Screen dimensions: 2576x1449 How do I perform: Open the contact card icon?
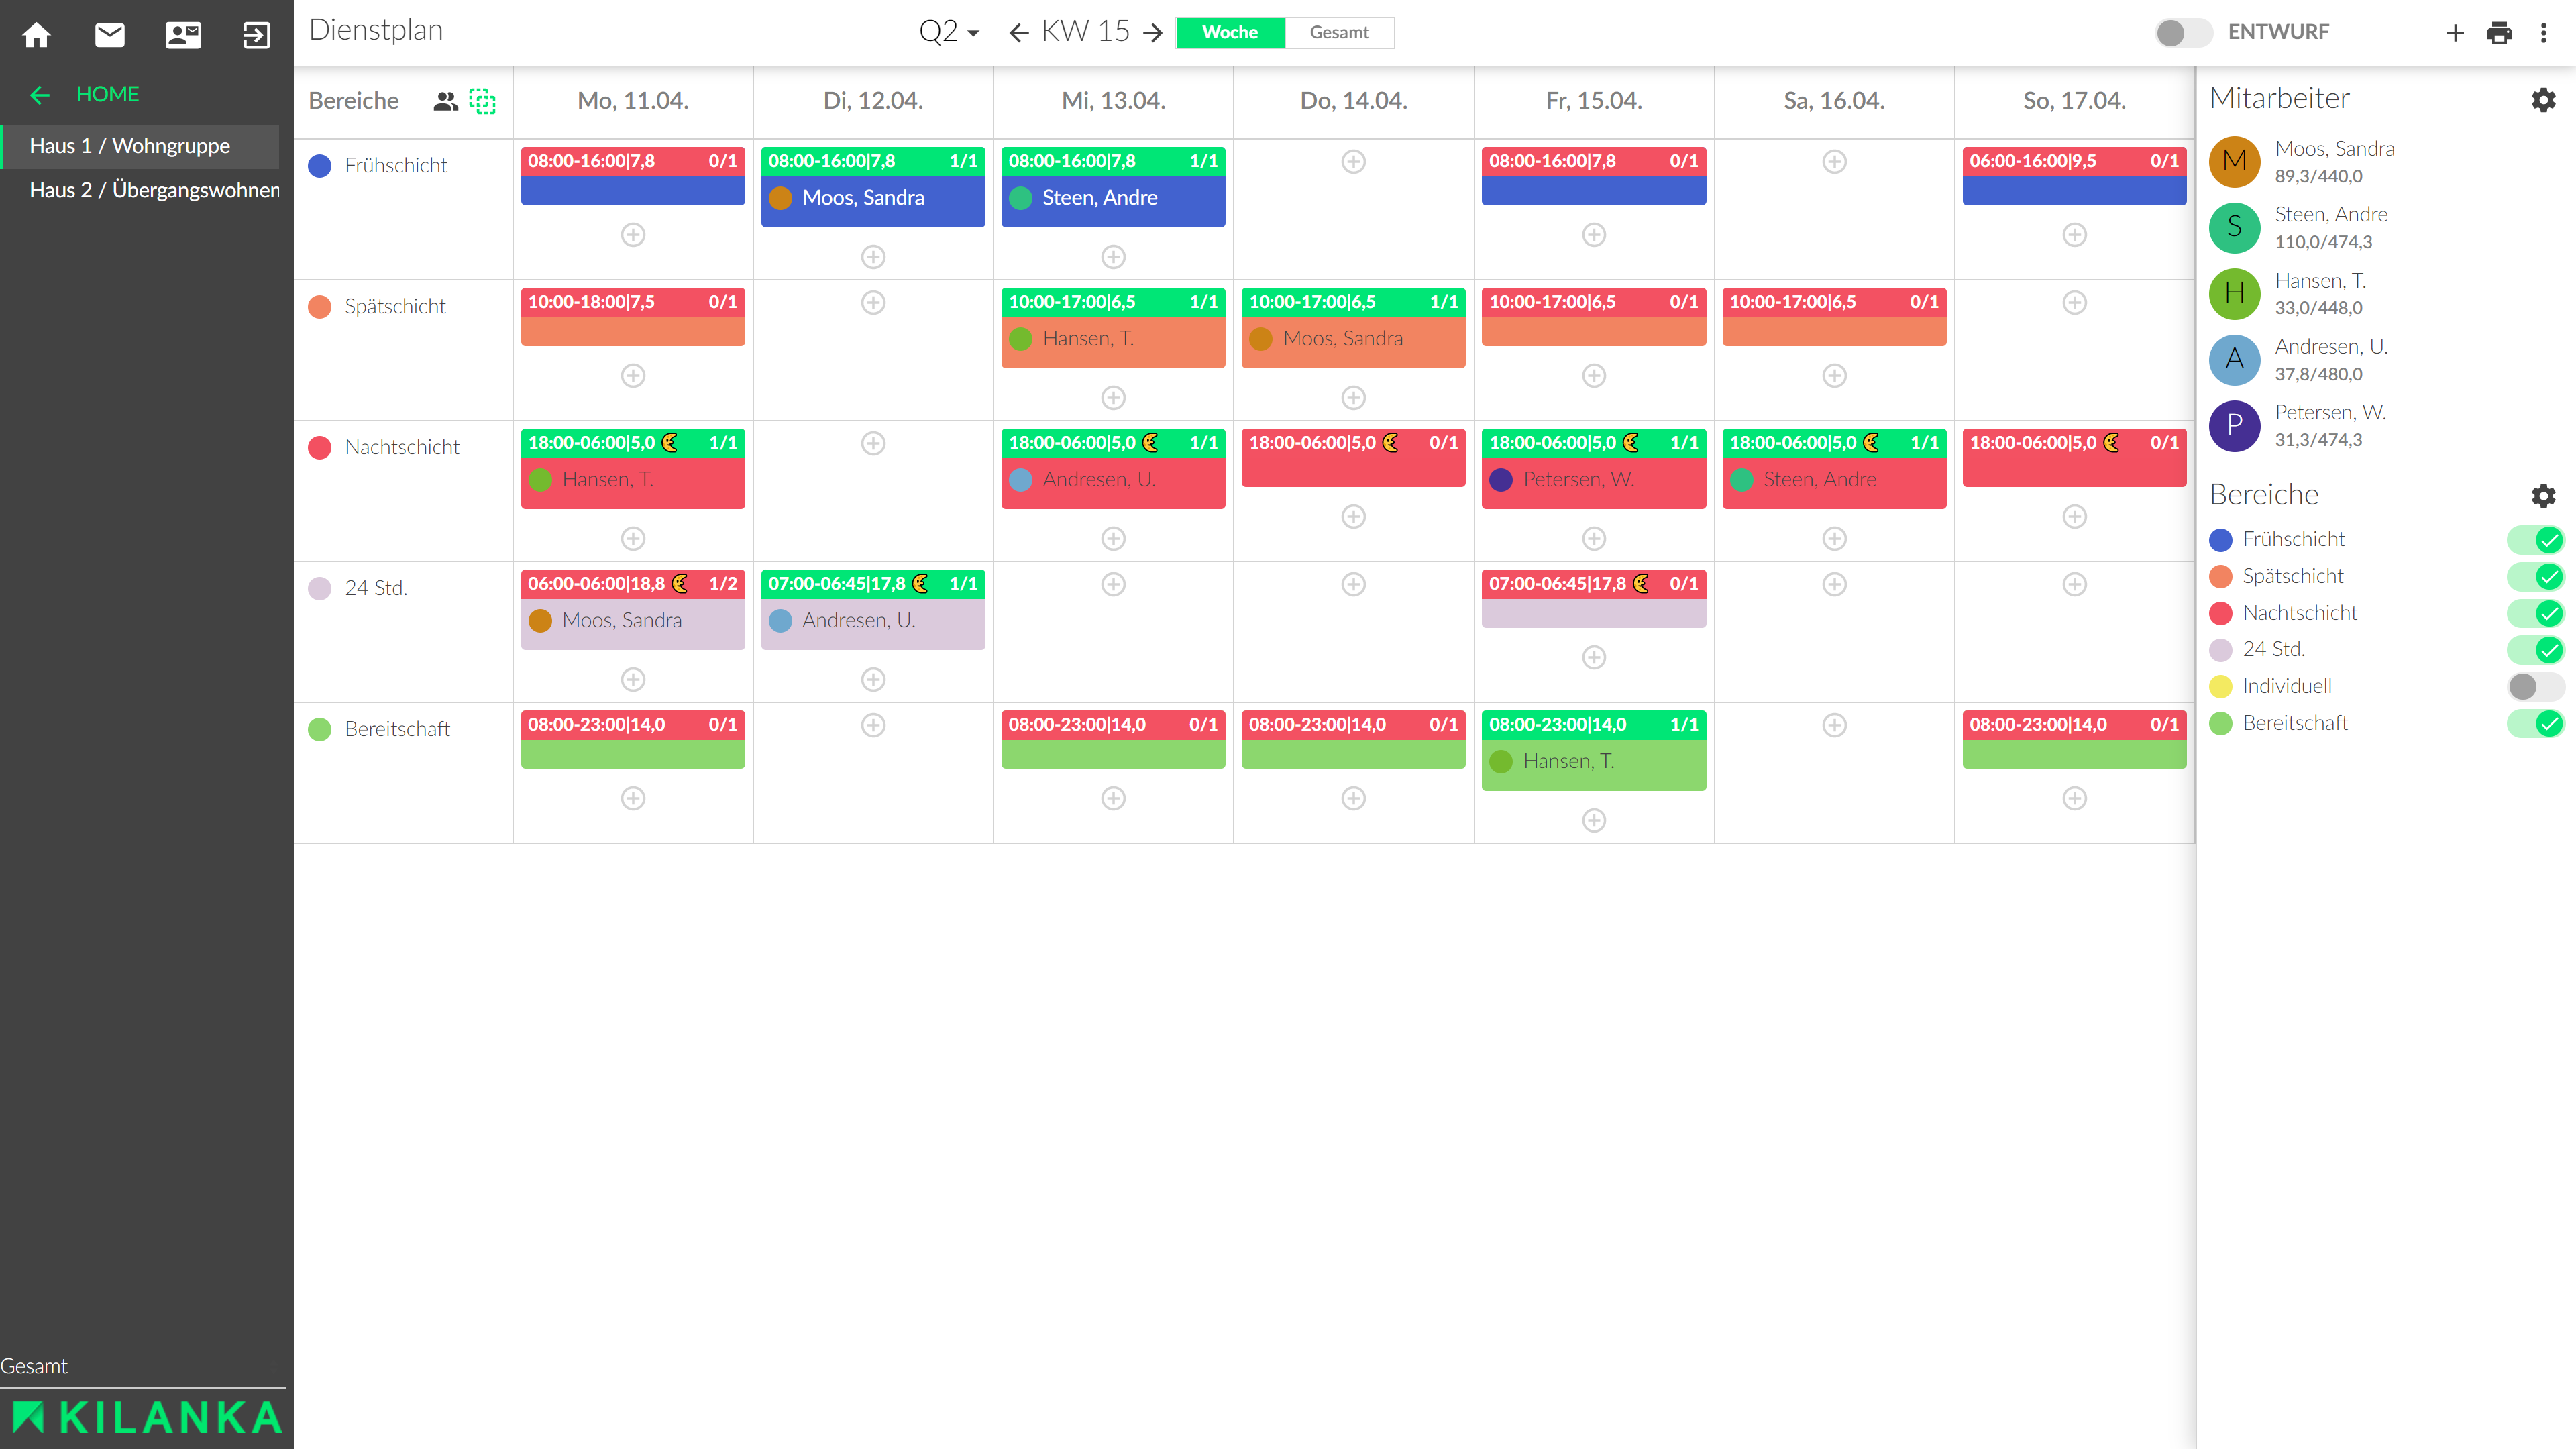tap(183, 35)
